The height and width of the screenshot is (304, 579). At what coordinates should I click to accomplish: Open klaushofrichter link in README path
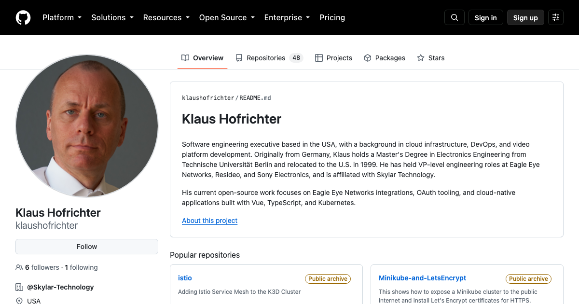pyautogui.click(x=208, y=98)
